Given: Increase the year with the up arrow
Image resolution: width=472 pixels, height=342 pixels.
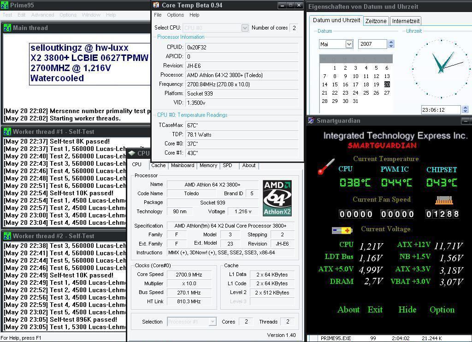Looking at the screenshot, I should click(x=391, y=42).
